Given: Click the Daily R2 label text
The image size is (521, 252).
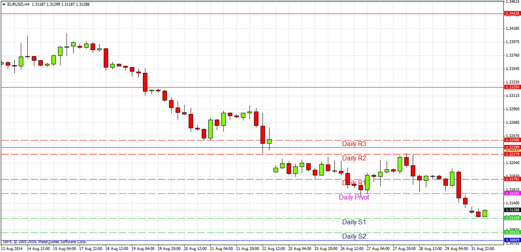Looking at the screenshot, I should point(354,158).
